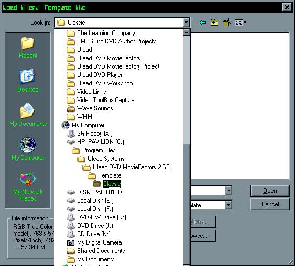
Task: Select Ulead DVD MovieFactory folder
Action: pos(103,58)
